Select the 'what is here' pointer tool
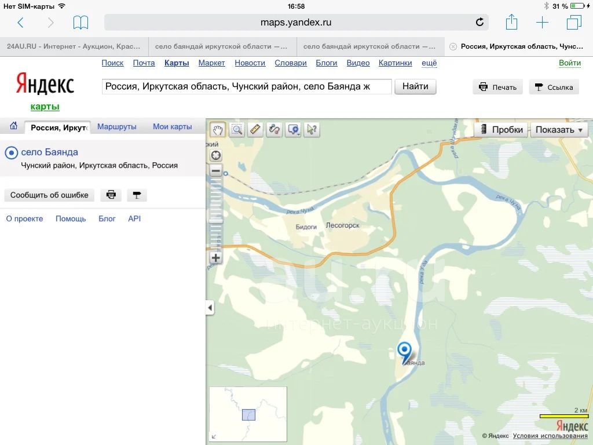Image resolution: width=593 pixels, height=445 pixels. pos(312,129)
